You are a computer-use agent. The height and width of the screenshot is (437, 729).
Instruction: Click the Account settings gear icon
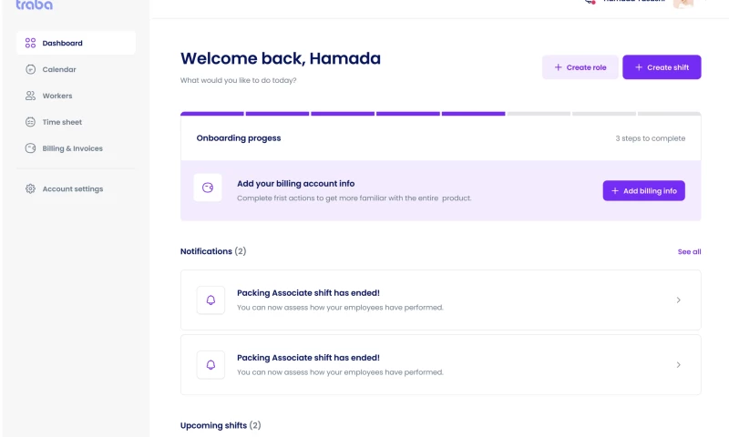coord(30,189)
